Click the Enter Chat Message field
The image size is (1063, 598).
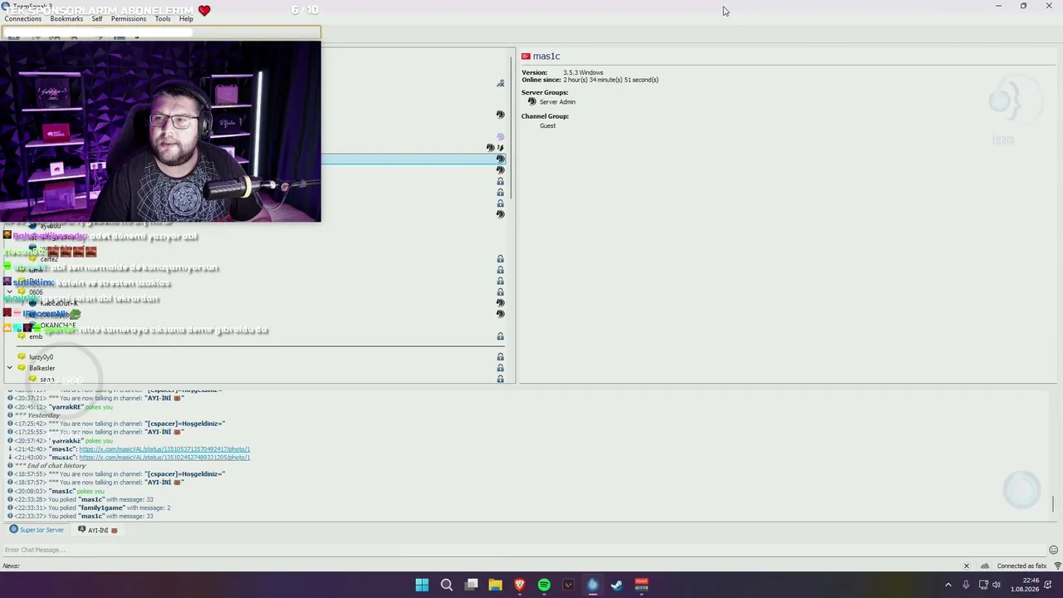click(523, 550)
